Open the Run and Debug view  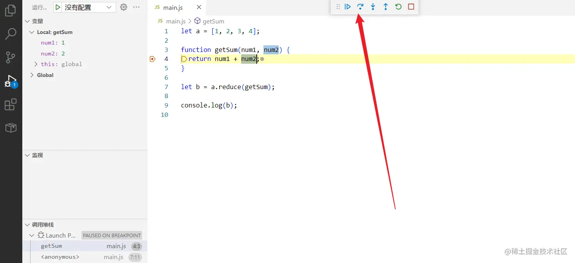tap(11, 81)
